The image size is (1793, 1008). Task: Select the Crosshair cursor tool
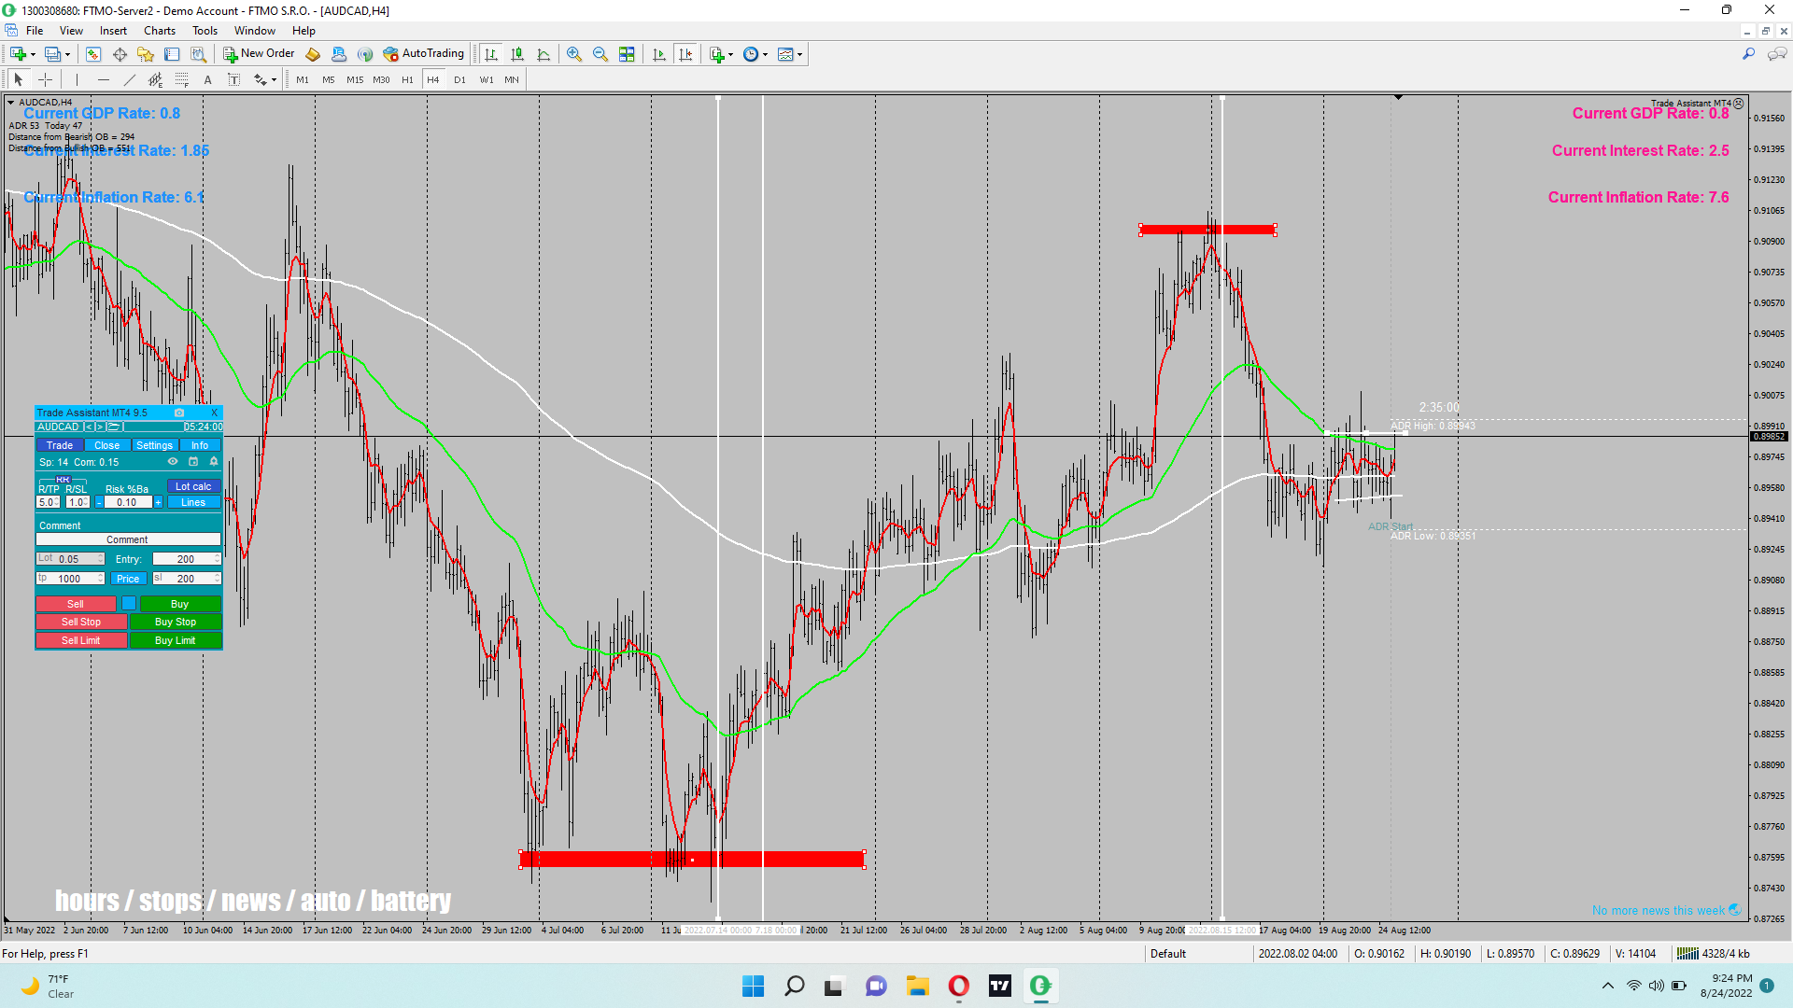tap(45, 80)
